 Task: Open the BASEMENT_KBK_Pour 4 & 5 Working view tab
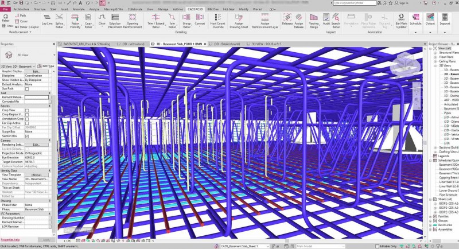click(x=84, y=44)
